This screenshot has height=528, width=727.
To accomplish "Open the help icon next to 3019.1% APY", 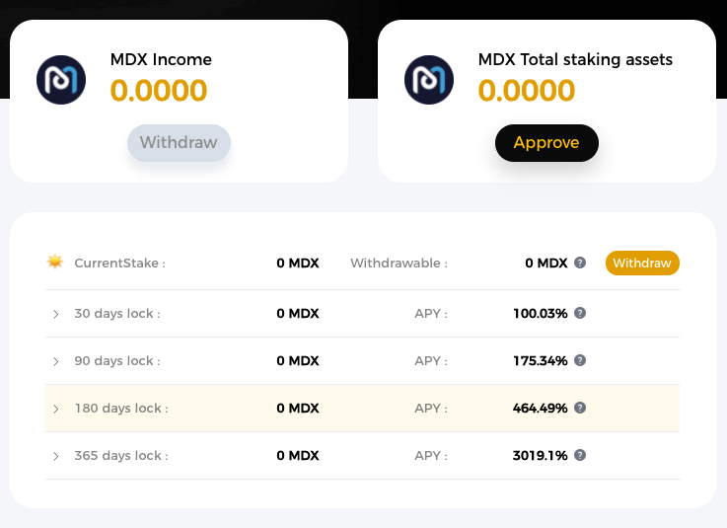I will click(x=580, y=455).
